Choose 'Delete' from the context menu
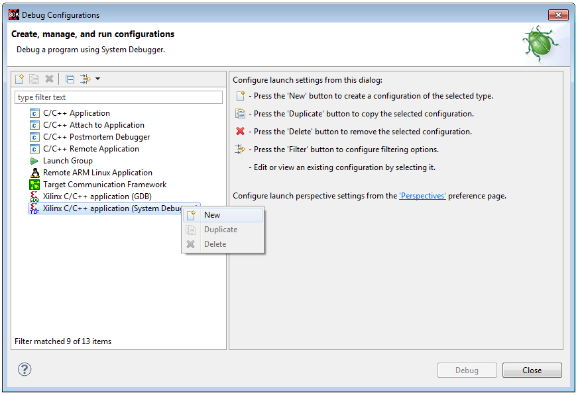This screenshot has width=578, height=395. [x=223, y=244]
